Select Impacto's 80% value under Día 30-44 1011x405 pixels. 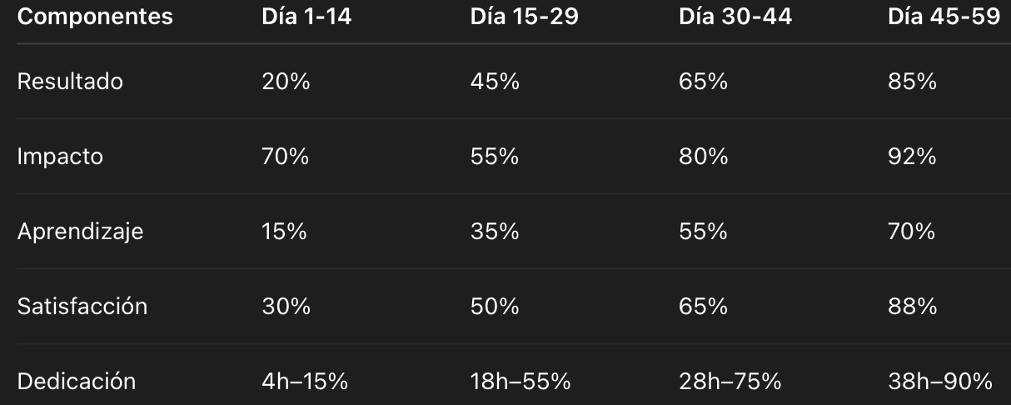click(x=704, y=157)
